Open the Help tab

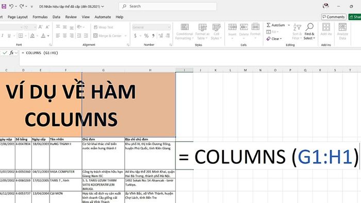pos(120,17)
